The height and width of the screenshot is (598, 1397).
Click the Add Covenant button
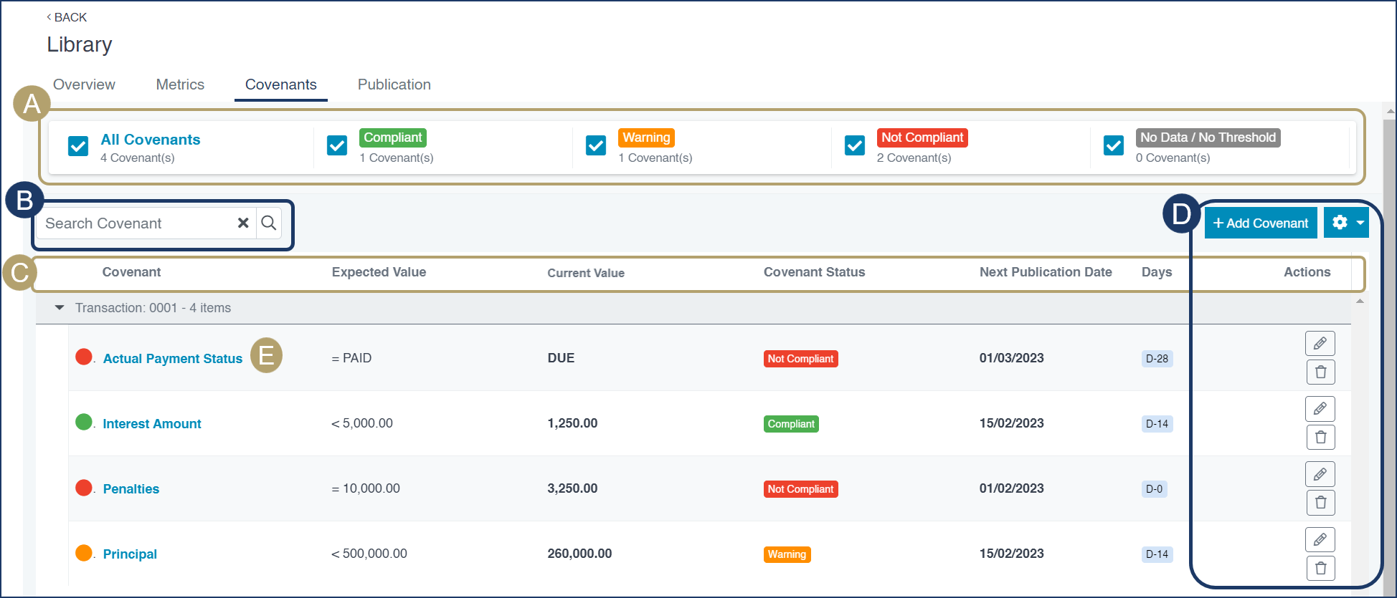click(x=1261, y=223)
